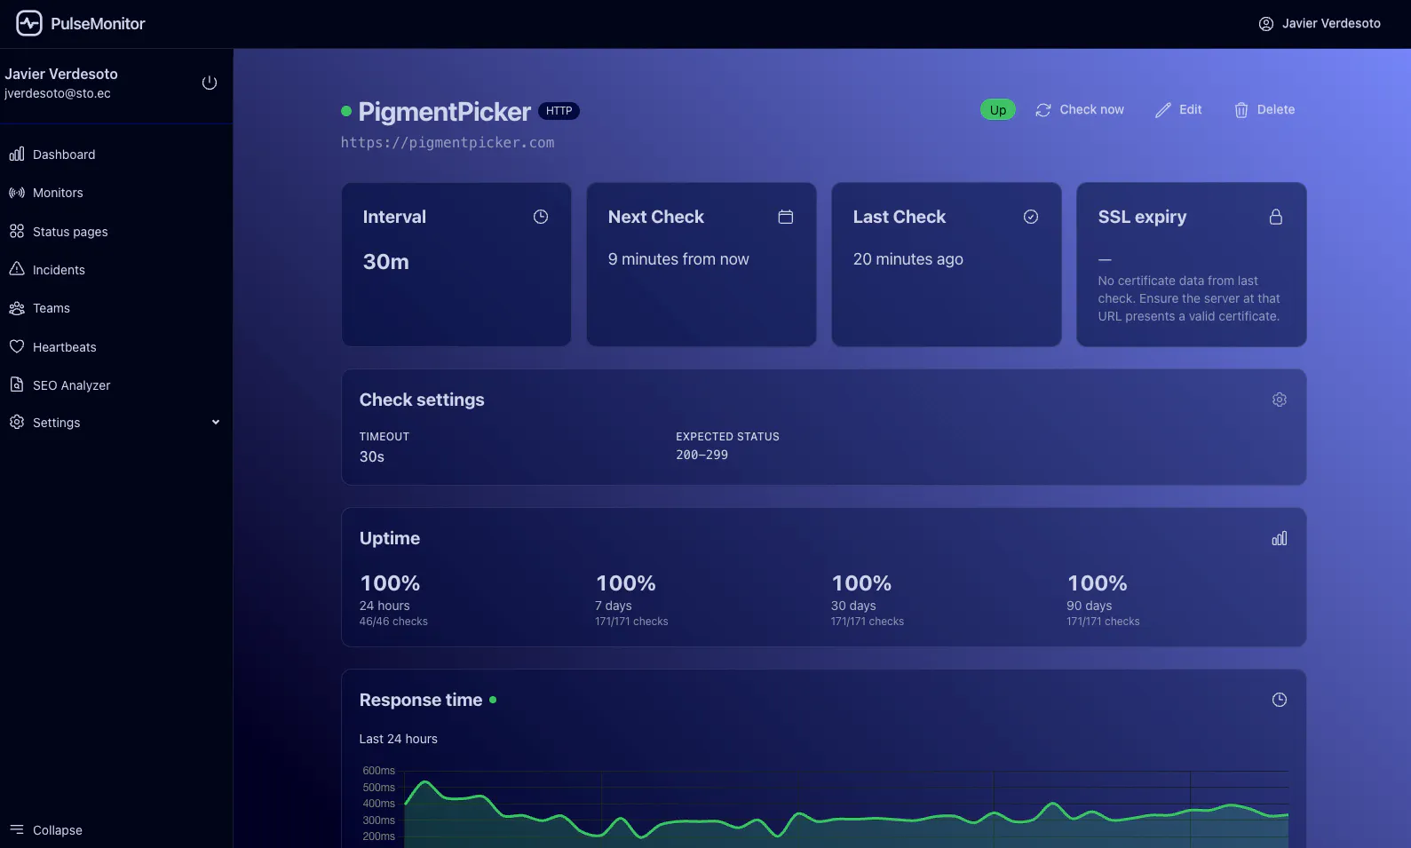This screenshot has width=1411, height=848.
Task: Click the Incidents warning triangle icon
Action: tap(17, 269)
